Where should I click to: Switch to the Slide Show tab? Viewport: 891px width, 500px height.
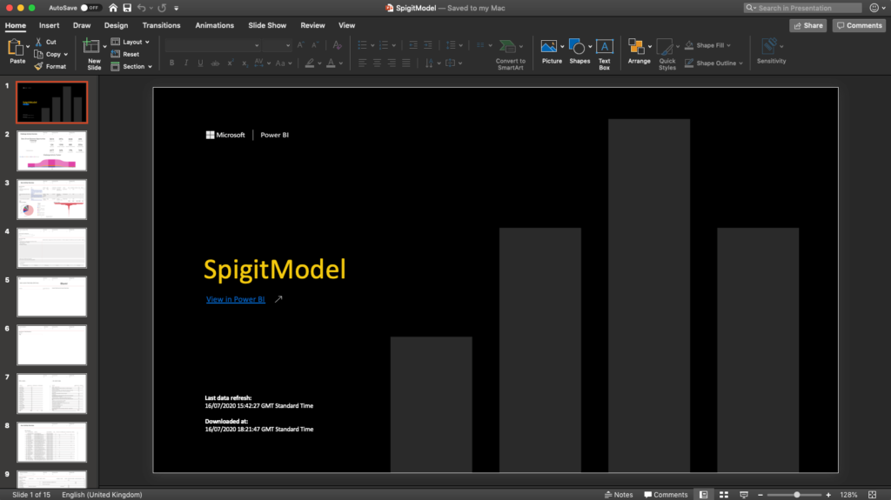point(267,25)
